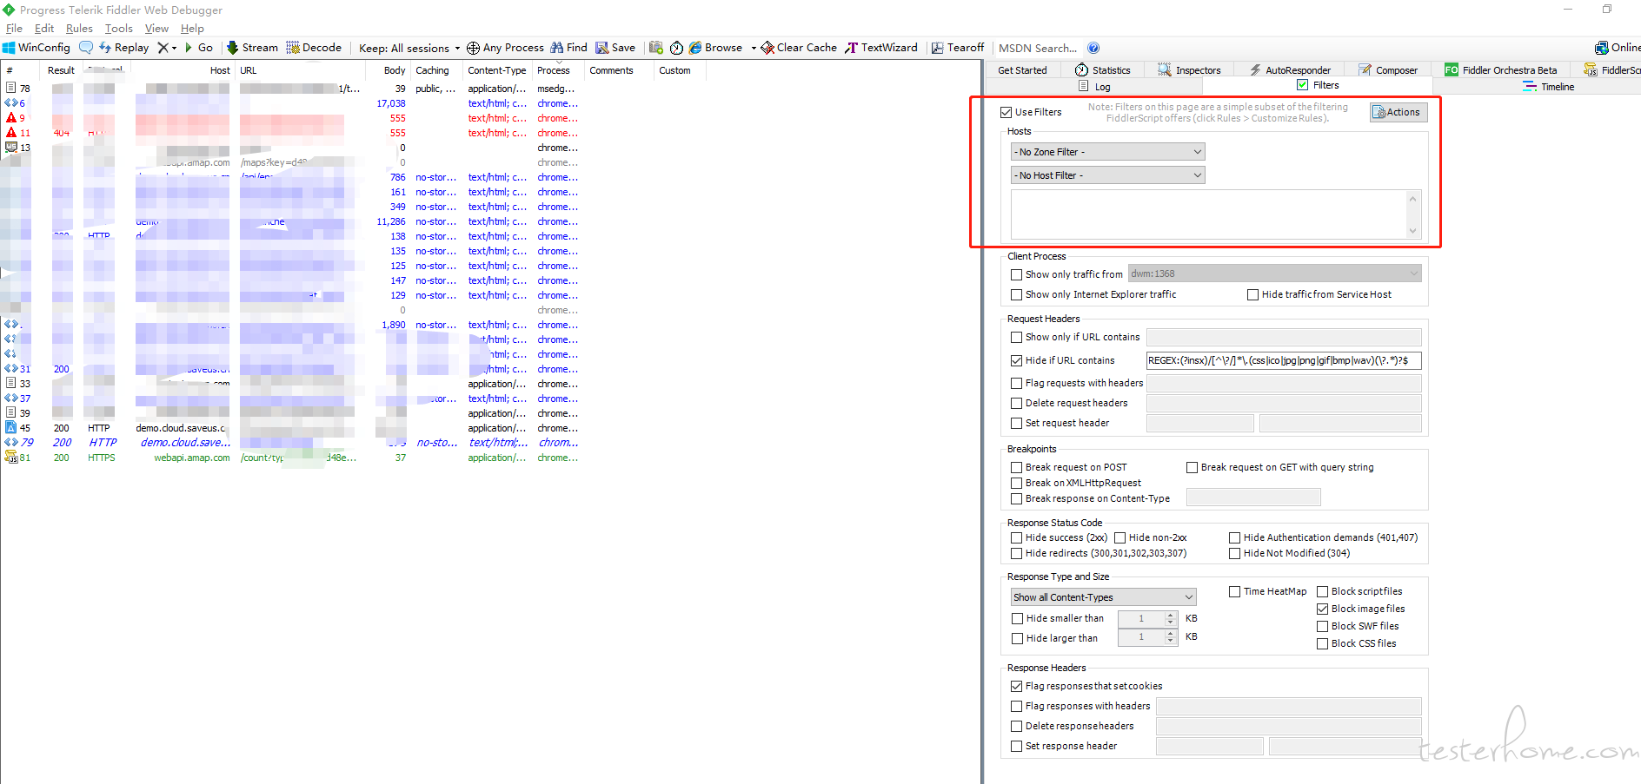Click the Clear Cache icon
The image size is (1641, 784).
767,48
